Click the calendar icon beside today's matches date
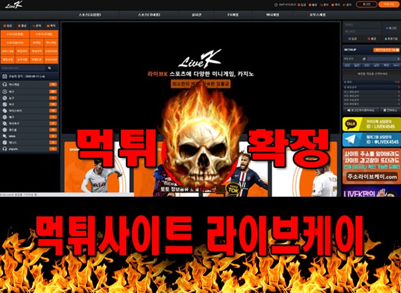 tap(4, 76)
